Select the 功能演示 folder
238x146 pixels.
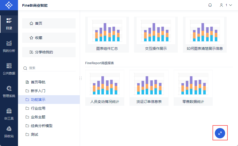[49, 100]
